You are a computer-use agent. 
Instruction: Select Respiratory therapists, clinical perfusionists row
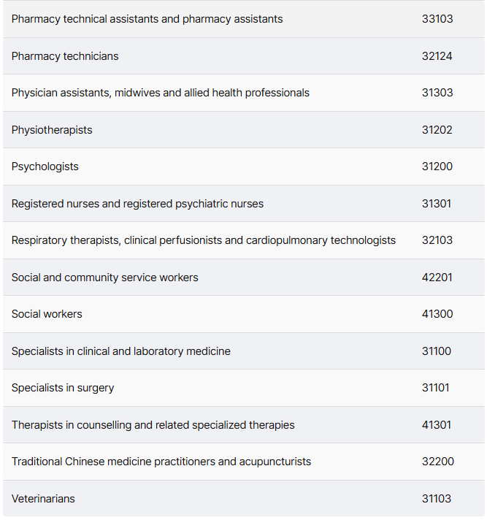pyautogui.click(x=244, y=240)
